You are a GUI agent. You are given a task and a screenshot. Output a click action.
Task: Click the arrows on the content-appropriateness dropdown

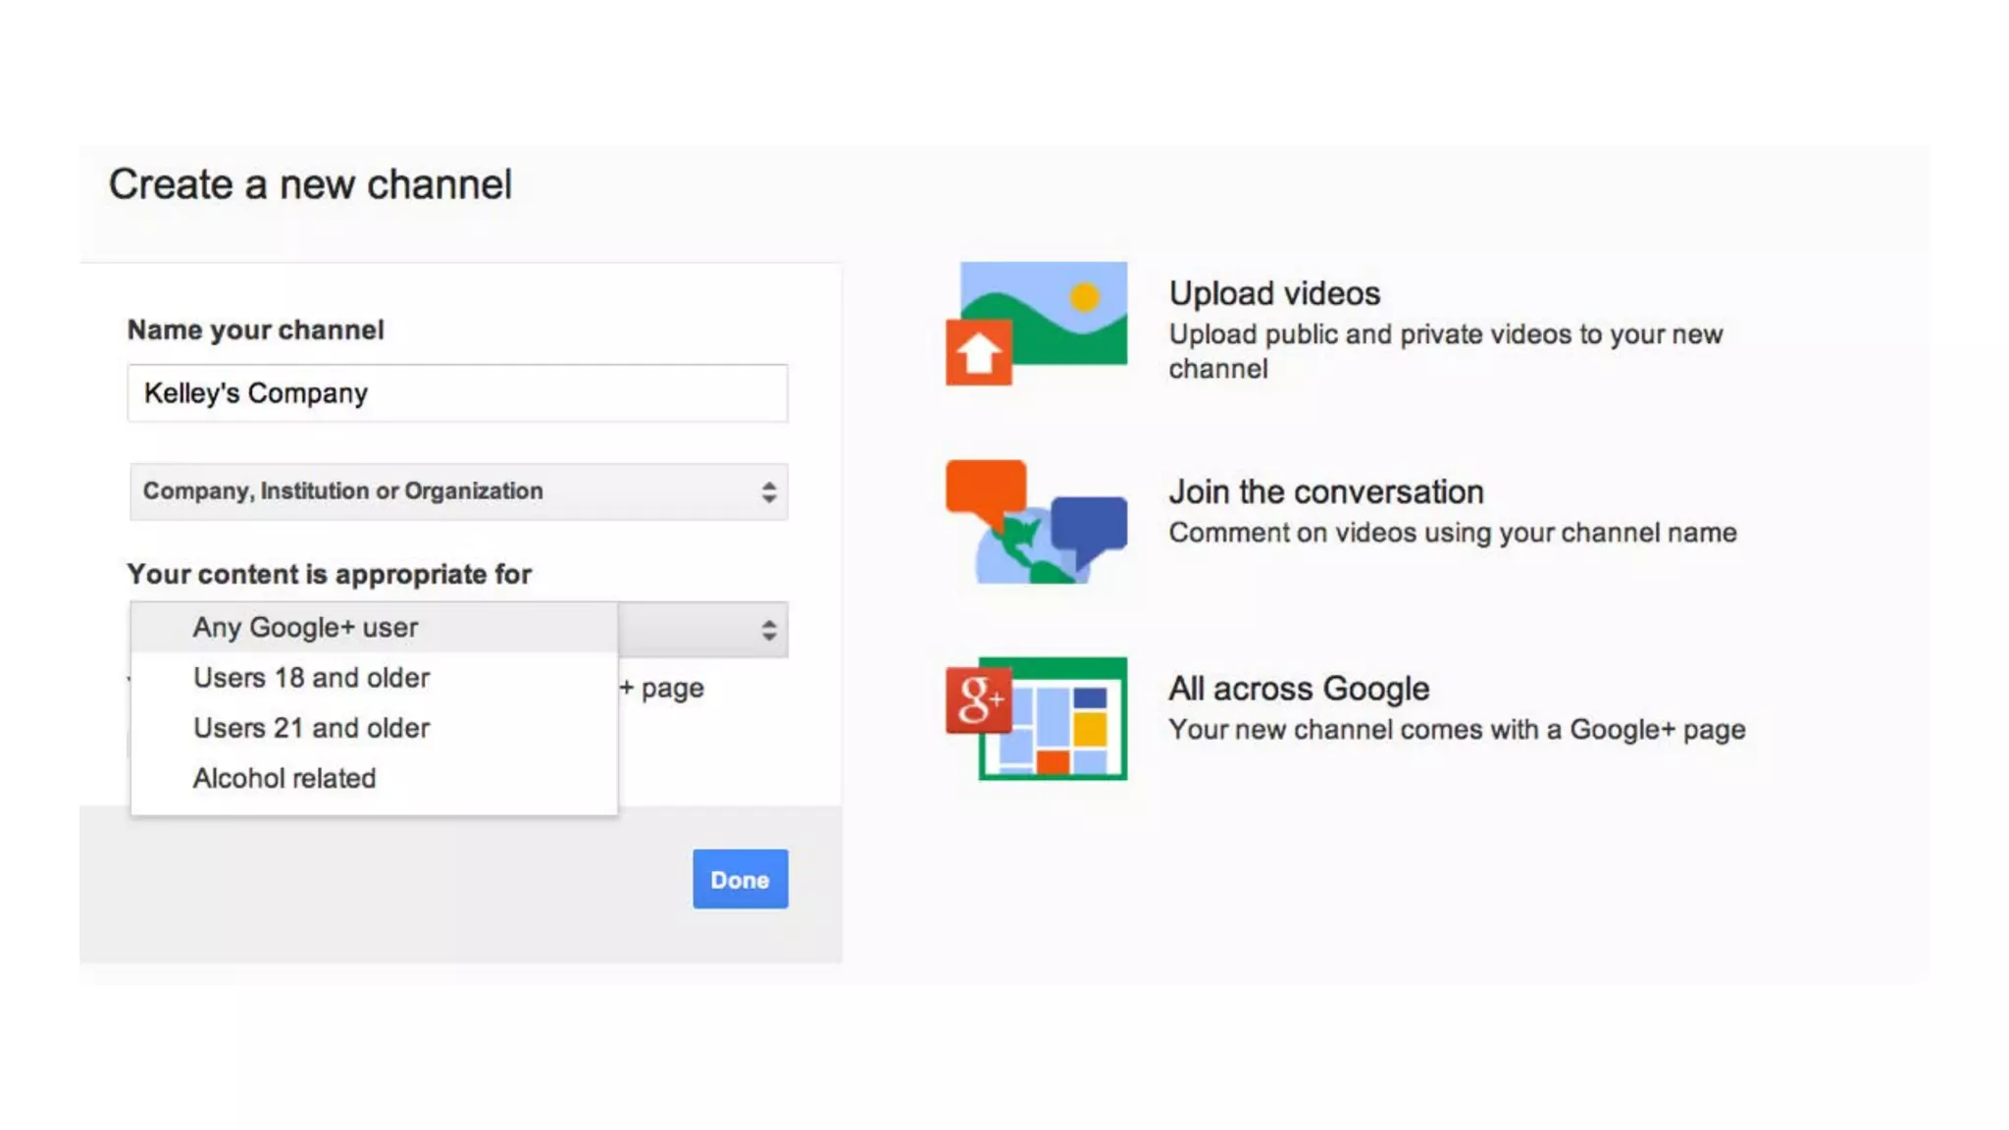pyautogui.click(x=768, y=630)
